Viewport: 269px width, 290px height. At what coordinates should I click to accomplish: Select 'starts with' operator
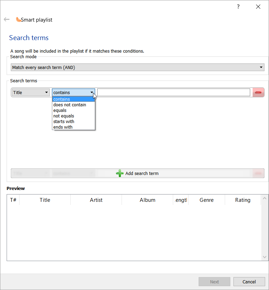click(64, 121)
